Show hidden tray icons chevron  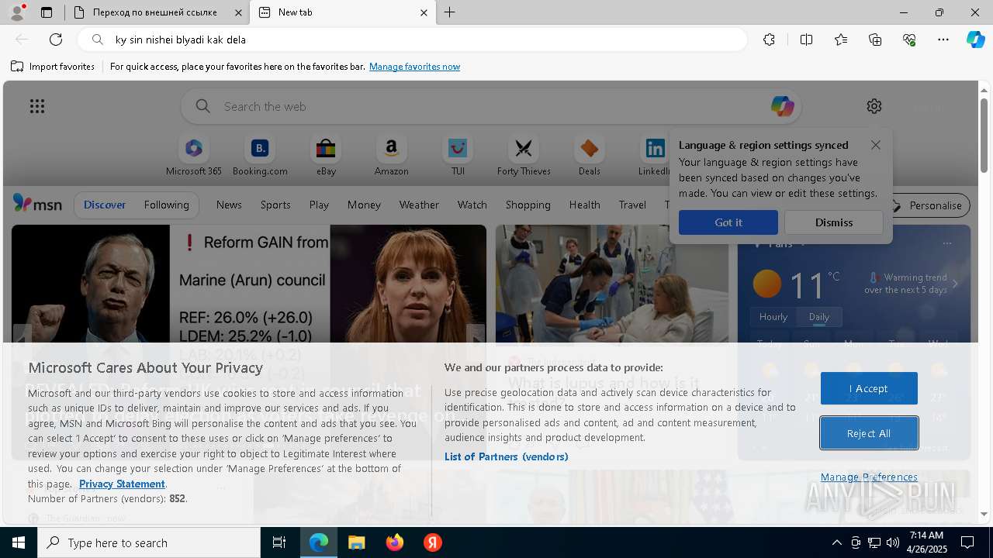click(x=836, y=542)
